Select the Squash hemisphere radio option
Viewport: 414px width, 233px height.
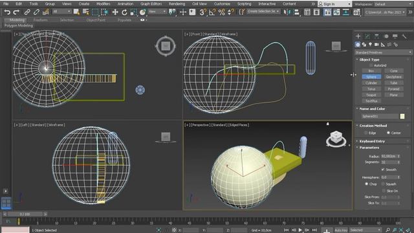tap(383, 184)
